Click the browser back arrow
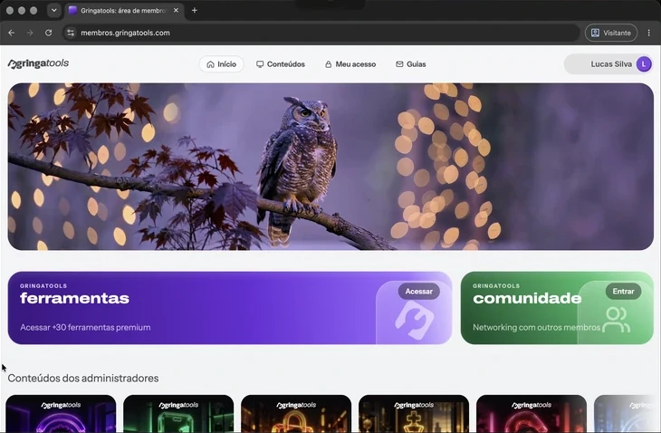This screenshot has width=661, height=433. [x=12, y=33]
